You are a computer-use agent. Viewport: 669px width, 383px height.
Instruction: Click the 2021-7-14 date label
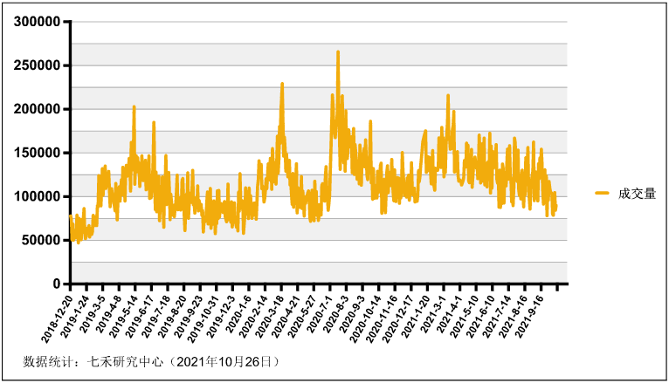point(497,316)
